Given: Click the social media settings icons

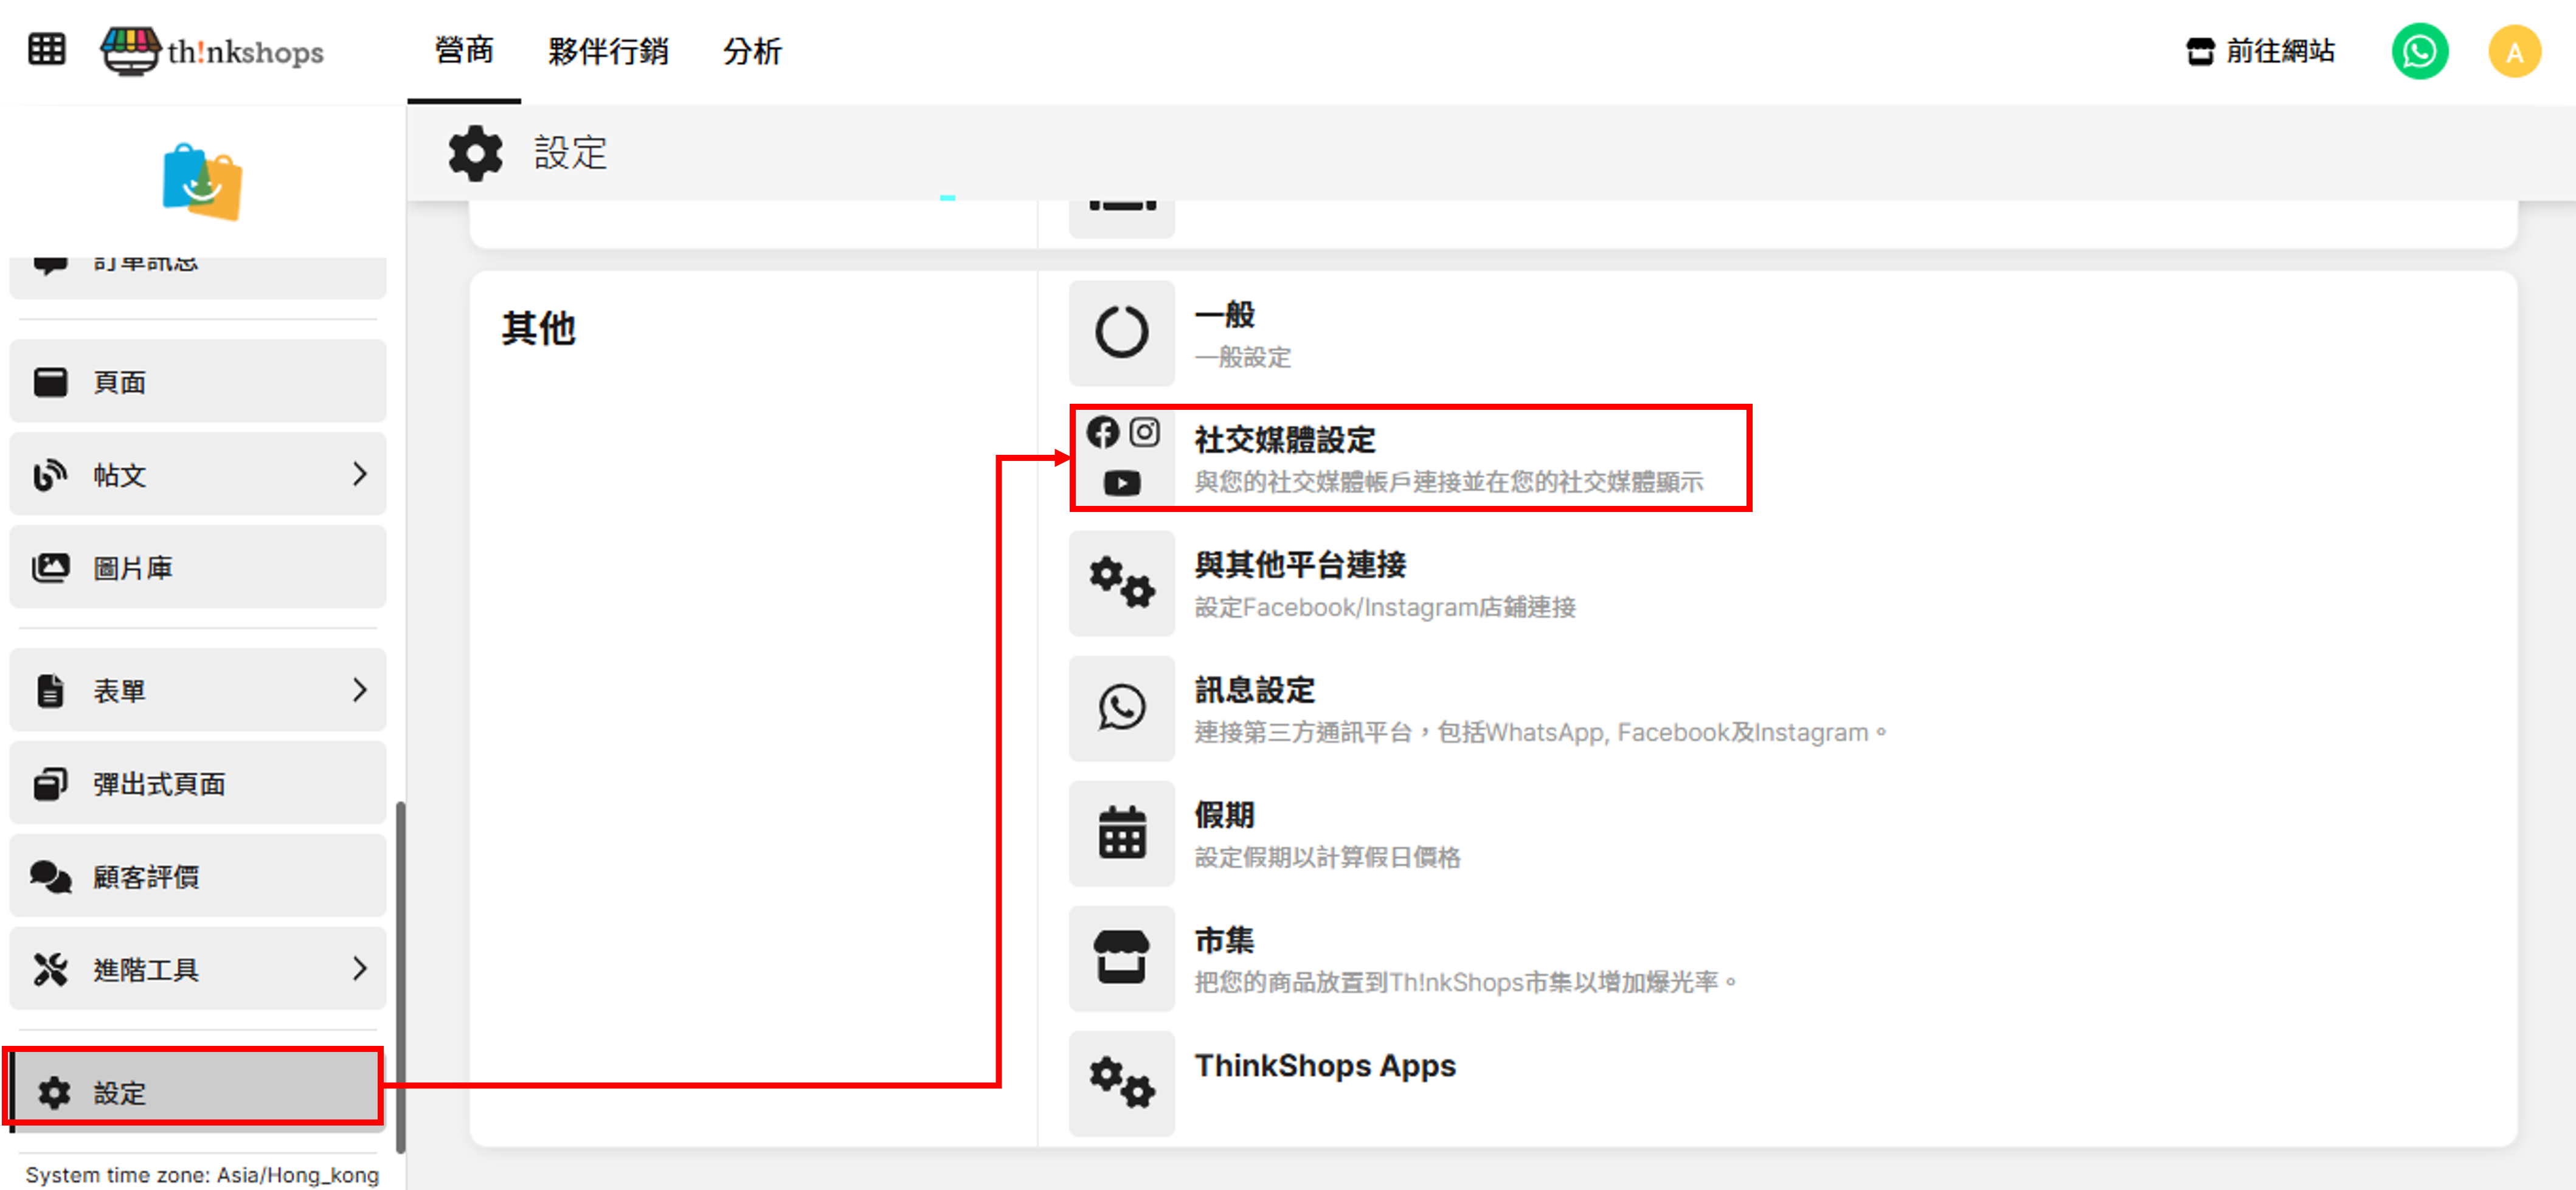Looking at the screenshot, I should pos(1121,458).
